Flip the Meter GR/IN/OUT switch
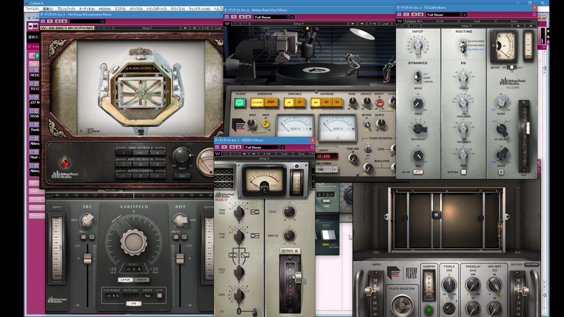564x317 pixels. (511, 68)
